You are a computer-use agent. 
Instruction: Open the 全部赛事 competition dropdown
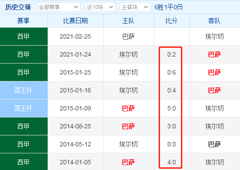click(x=59, y=7)
